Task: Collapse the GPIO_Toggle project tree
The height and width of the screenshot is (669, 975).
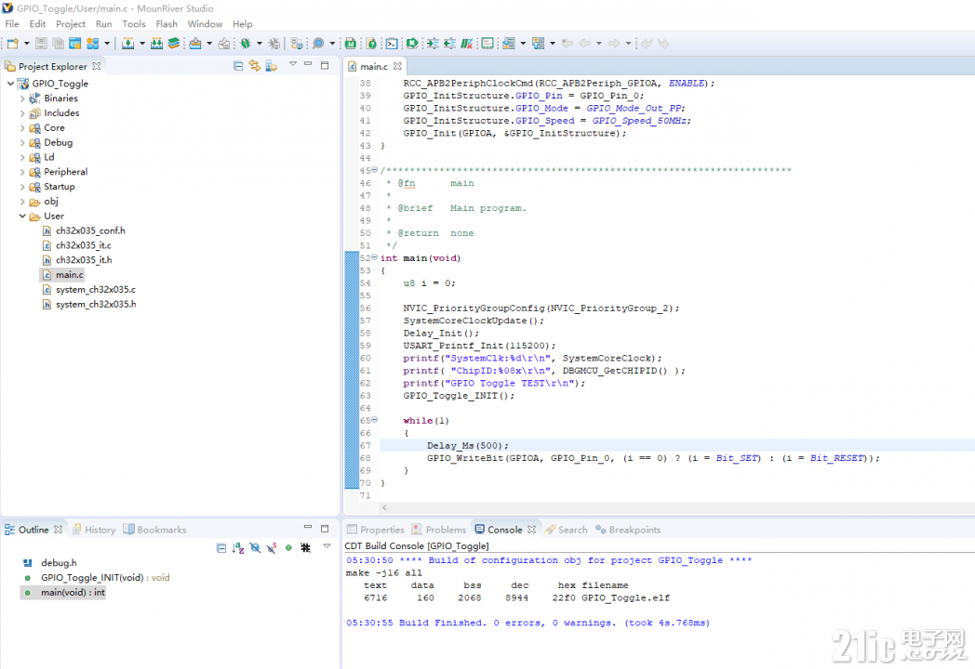Action: pos(10,84)
